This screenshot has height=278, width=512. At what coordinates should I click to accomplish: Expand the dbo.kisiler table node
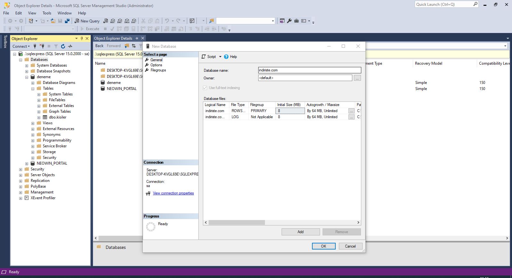click(39, 118)
